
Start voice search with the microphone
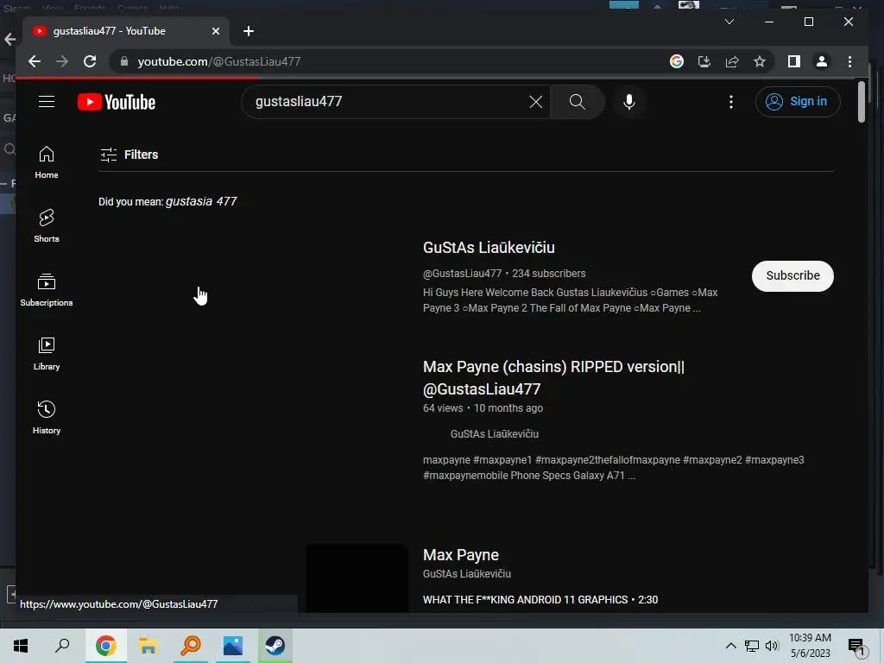click(x=629, y=102)
